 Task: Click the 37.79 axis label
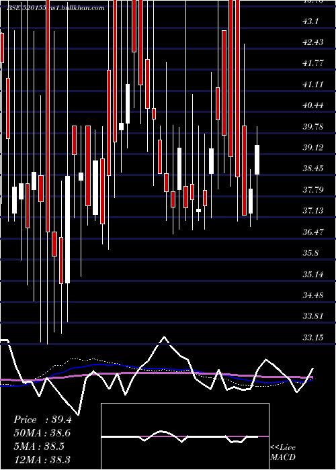(313, 190)
